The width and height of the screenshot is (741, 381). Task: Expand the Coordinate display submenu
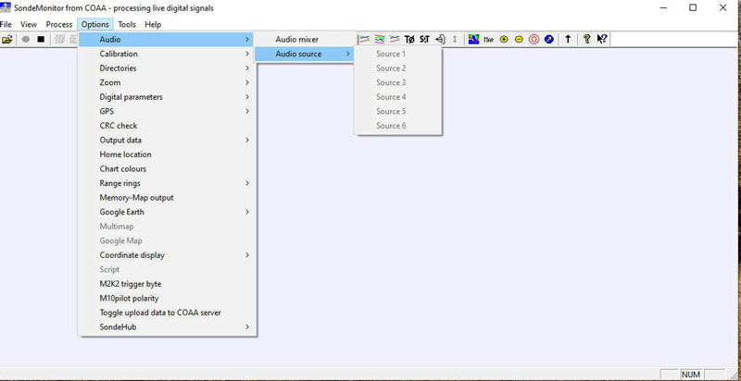pos(167,255)
